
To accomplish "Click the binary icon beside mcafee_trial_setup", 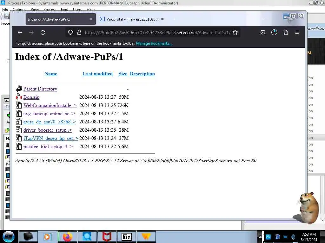I will pos(19,146).
